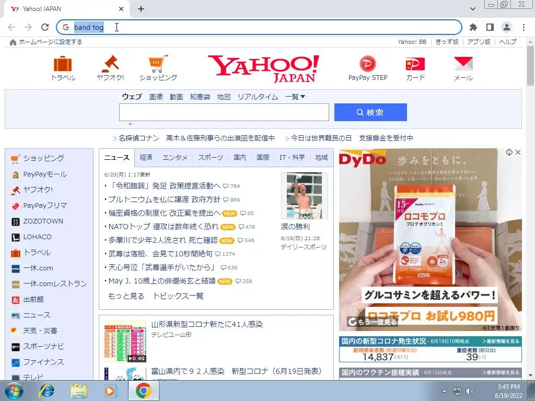Click ad info icon on DyDo ad
The image size is (535, 401).
coord(509,152)
